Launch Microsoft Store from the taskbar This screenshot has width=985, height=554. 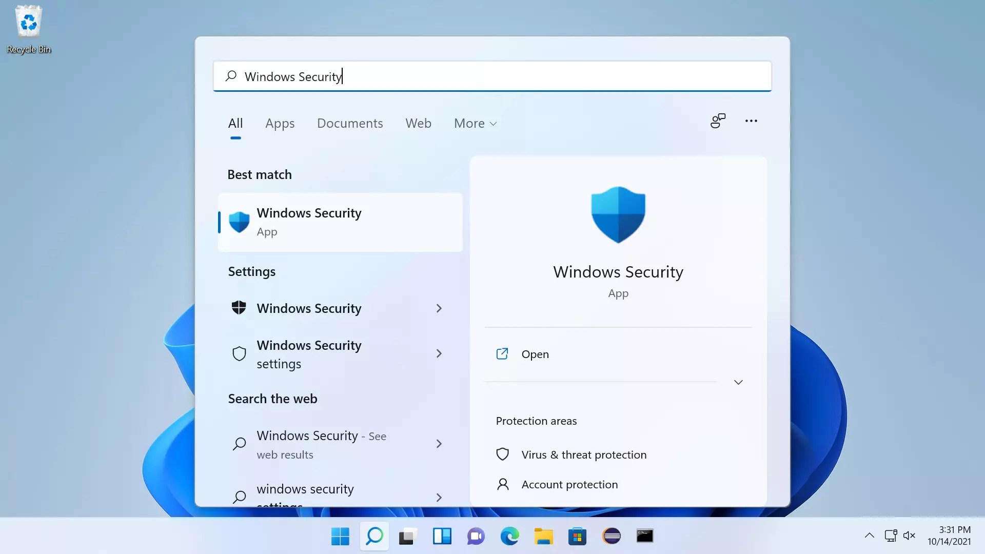click(x=577, y=536)
